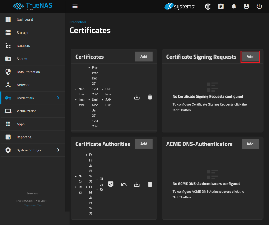Sign CSR with the certificate authority icon
The width and height of the screenshot is (269, 225).
point(111,184)
